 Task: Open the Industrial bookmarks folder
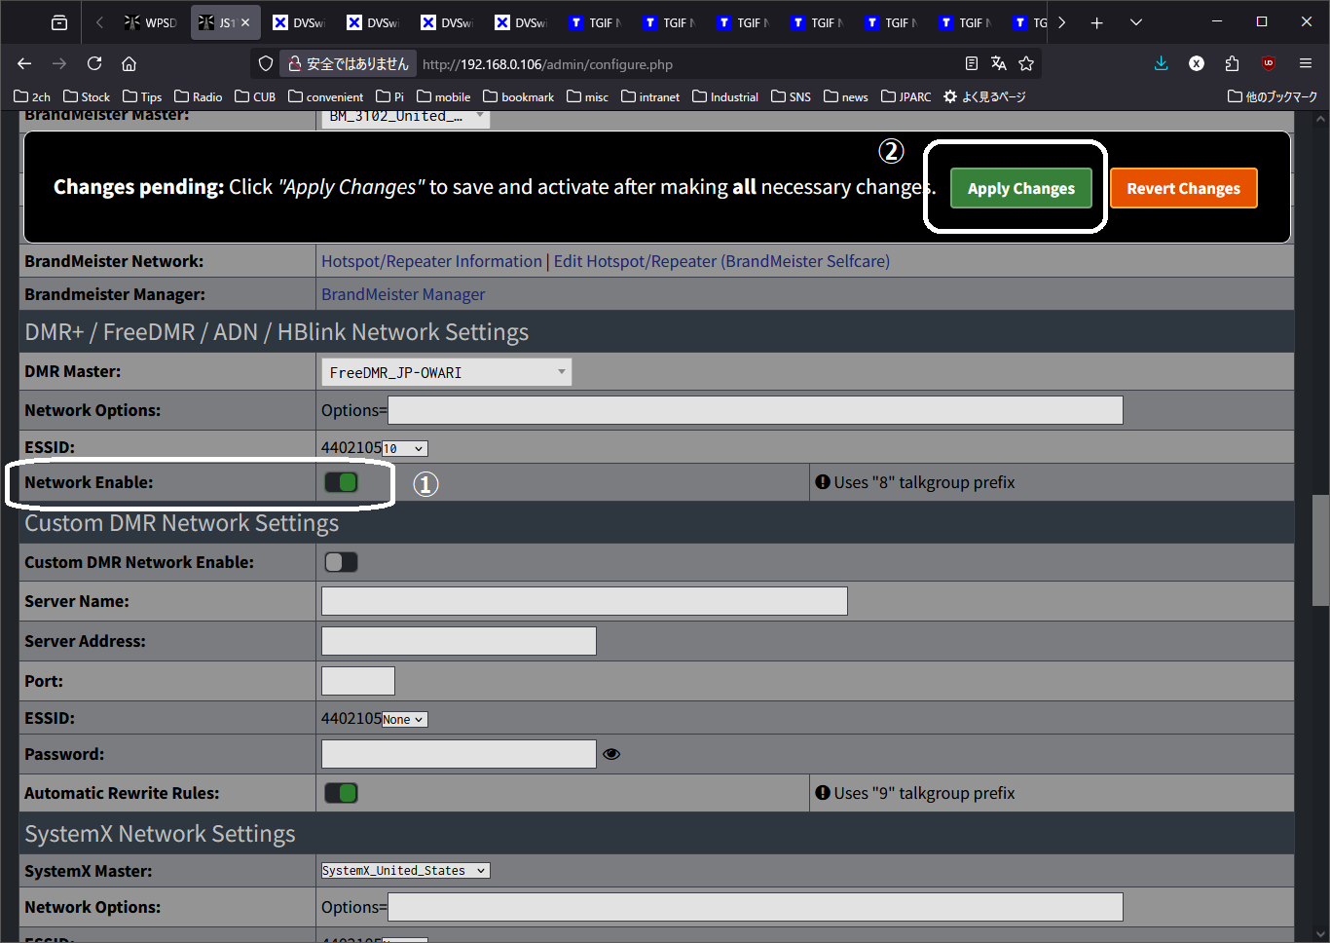[725, 96]
